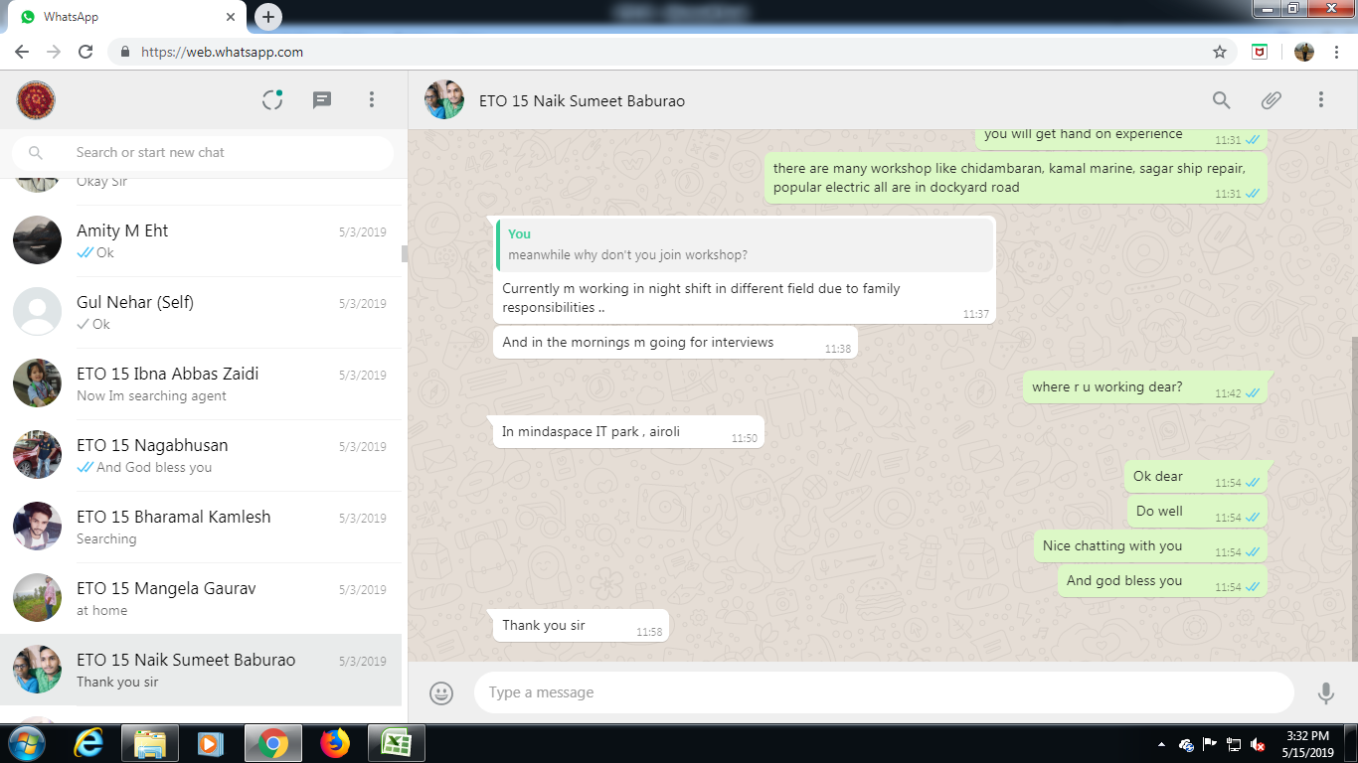Bookmark this page with the star icon

point(1219,52)
